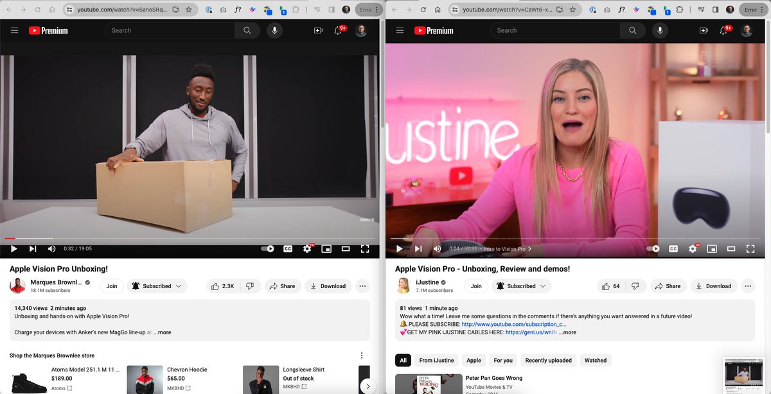Image resolution: width=771 pixels, height=394 pixels.
Task: Toggle closed captions in left window player
Action: (x=288, y=249)
